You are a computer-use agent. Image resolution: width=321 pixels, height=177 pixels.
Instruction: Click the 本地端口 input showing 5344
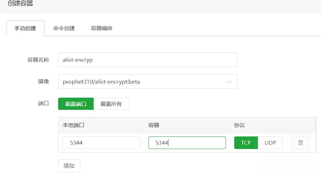pyautogui.click(x=102, y=143)
